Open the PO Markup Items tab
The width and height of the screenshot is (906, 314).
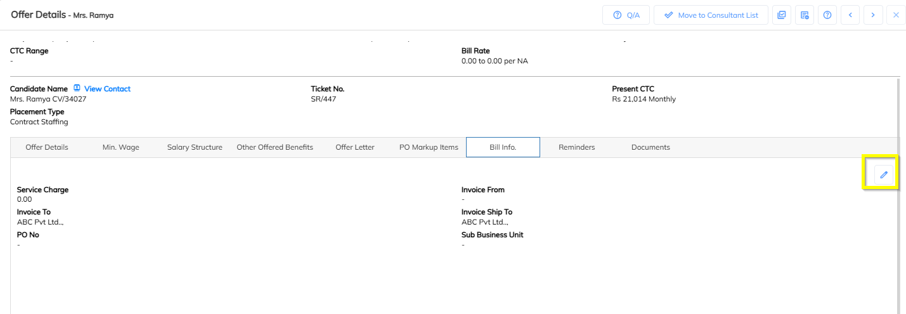pos(429,147)
